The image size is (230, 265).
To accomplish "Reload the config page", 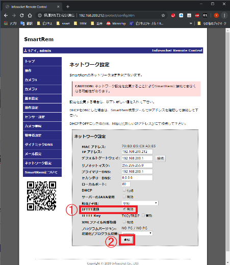I will point(22,15).
